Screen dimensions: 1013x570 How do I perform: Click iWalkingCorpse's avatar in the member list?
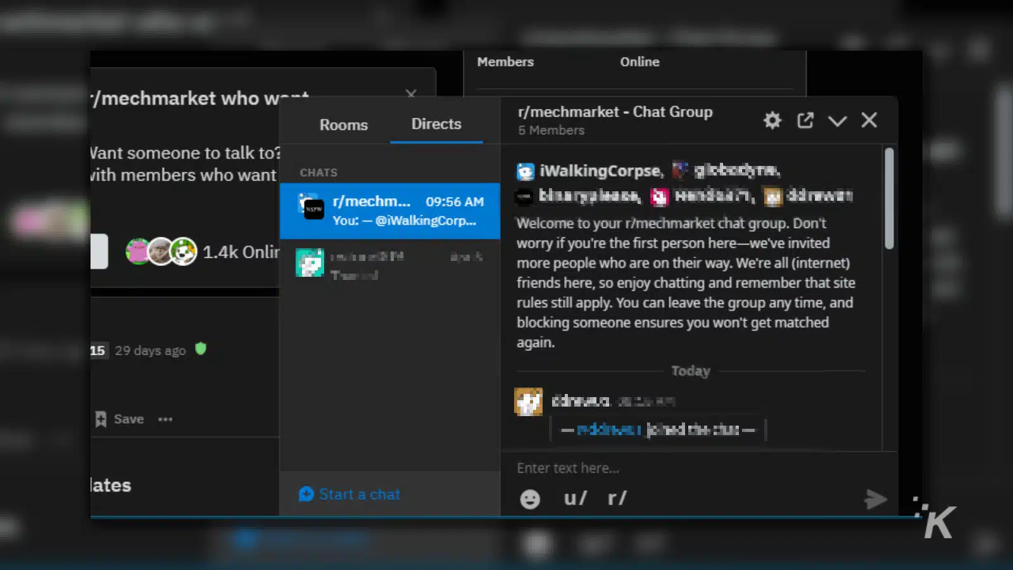click(x=526, y=170)
